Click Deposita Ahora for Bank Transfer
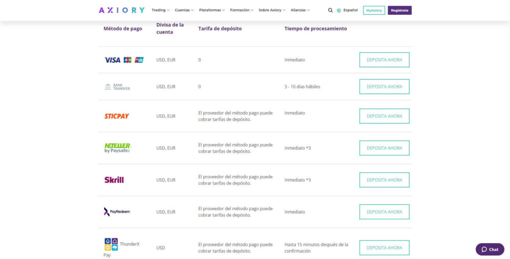 pyautogui.click(x=384, y=87)
